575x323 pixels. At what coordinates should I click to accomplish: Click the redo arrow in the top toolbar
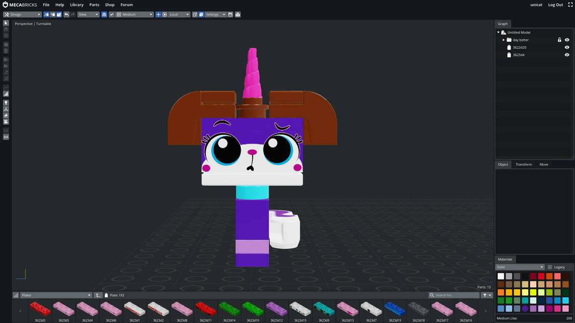click(x=73, y=14)
